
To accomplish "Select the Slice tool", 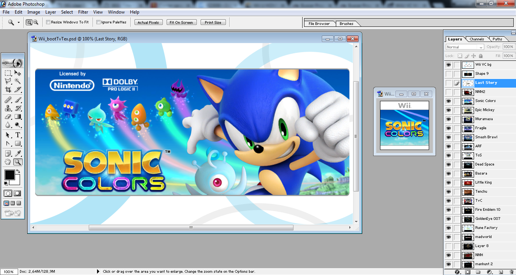I will coord(18,90).
